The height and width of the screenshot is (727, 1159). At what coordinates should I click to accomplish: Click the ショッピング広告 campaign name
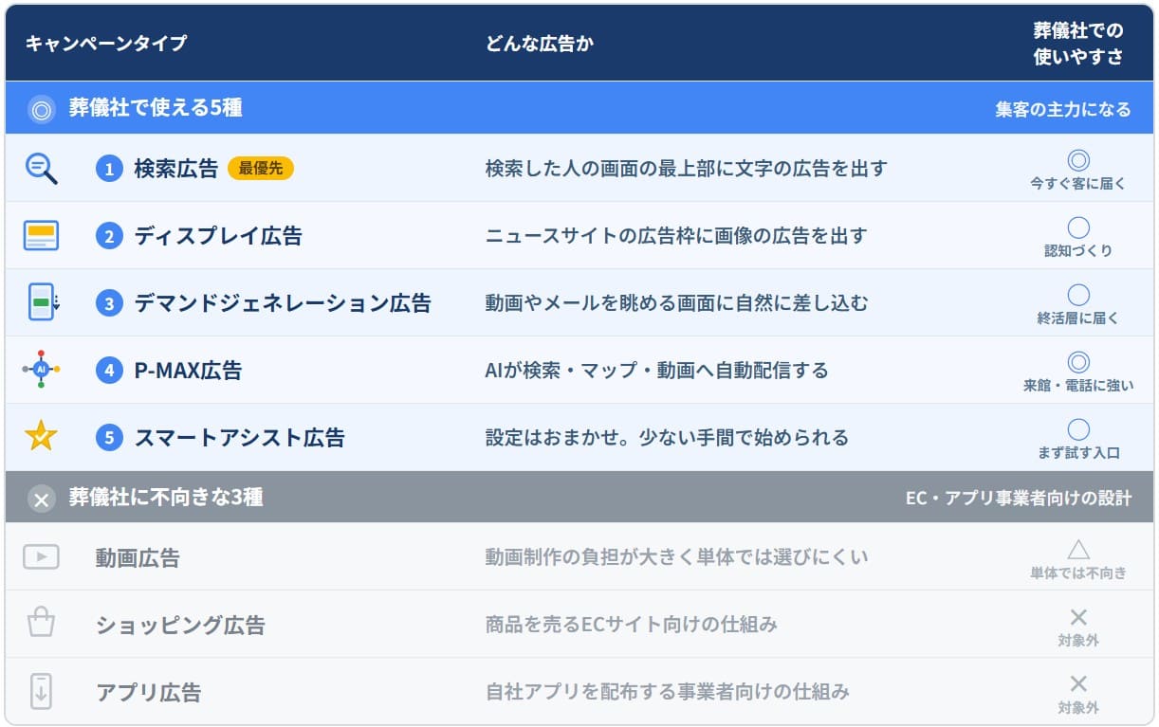click(180, 625)
